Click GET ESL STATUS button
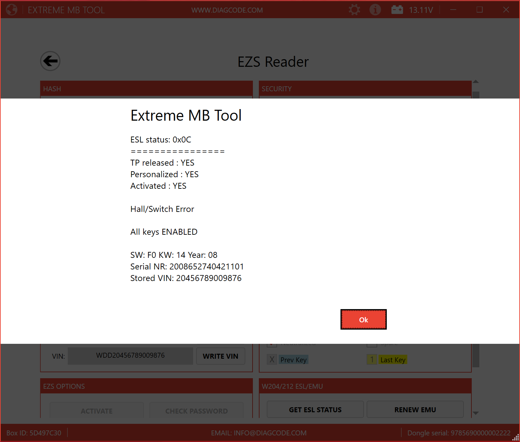This screenshot has height=442, width=520. click(x=315, y=410)
